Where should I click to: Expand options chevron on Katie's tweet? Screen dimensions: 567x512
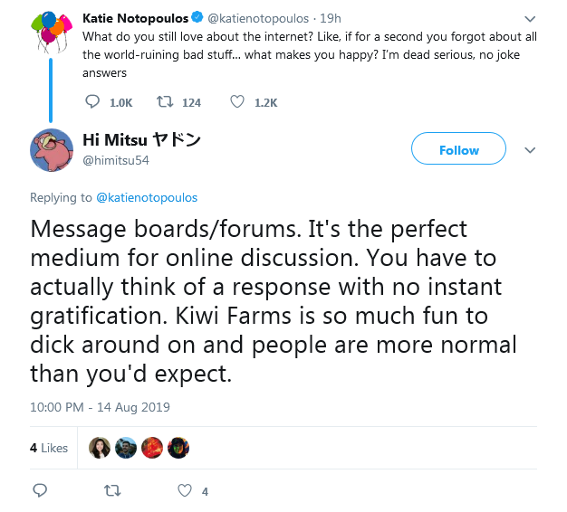click(x=530, y=19)
